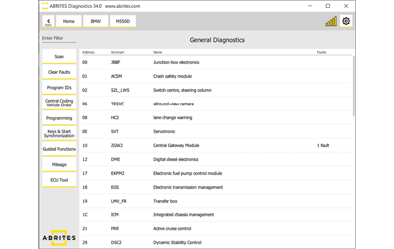Select the ZGW2 Central Gateway Module row
Screen dimensions: 394x249
tap(216, 145)
